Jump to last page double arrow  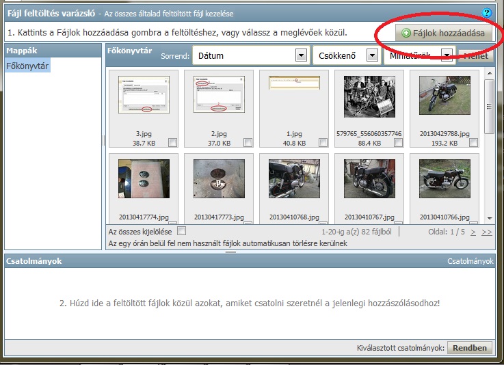click(x=486, y=232)
